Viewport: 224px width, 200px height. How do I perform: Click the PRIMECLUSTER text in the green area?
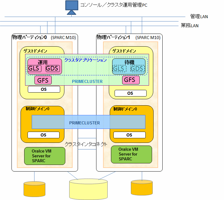(87, 81)
